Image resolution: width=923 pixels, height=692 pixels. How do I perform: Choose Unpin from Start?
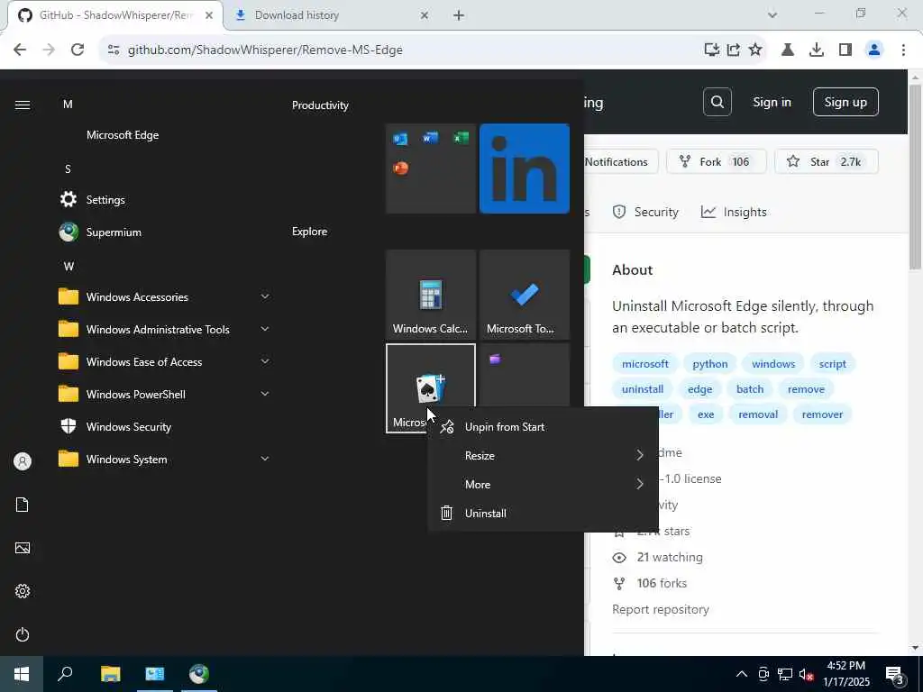coord(543,426)
